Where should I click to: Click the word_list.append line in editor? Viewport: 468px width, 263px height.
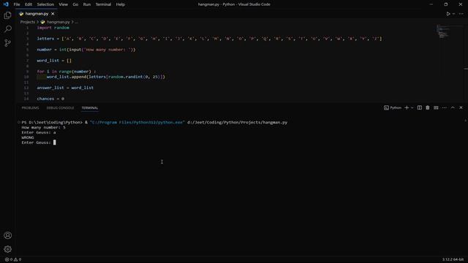click(x=105, y=77)
